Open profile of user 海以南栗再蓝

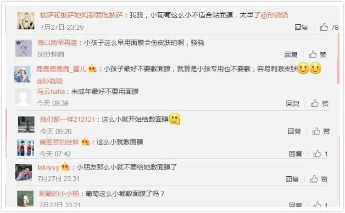pos(57,43)
